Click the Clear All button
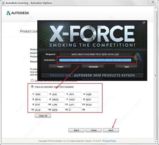 pyautogui.click(x=43, y=116)
